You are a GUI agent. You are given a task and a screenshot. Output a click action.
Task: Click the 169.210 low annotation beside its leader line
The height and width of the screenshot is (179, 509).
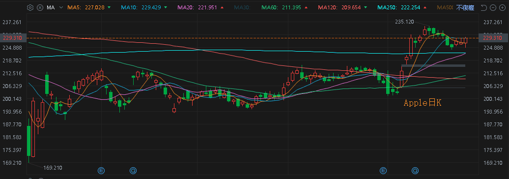[x=53, y=168]
